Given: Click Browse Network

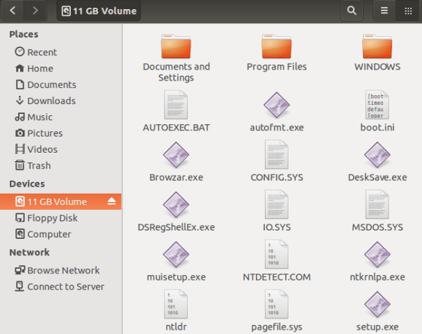Looking at the screenshot, I should click(x=57, y=270).
